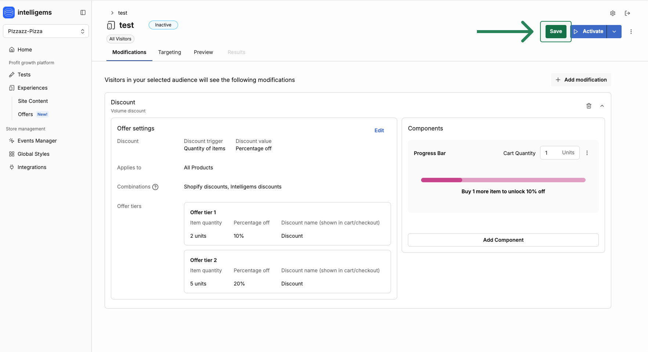This screenshot has height=352, width=648.
Task: Open Events Manager in sidebar
Action: (x=37, y=141)
